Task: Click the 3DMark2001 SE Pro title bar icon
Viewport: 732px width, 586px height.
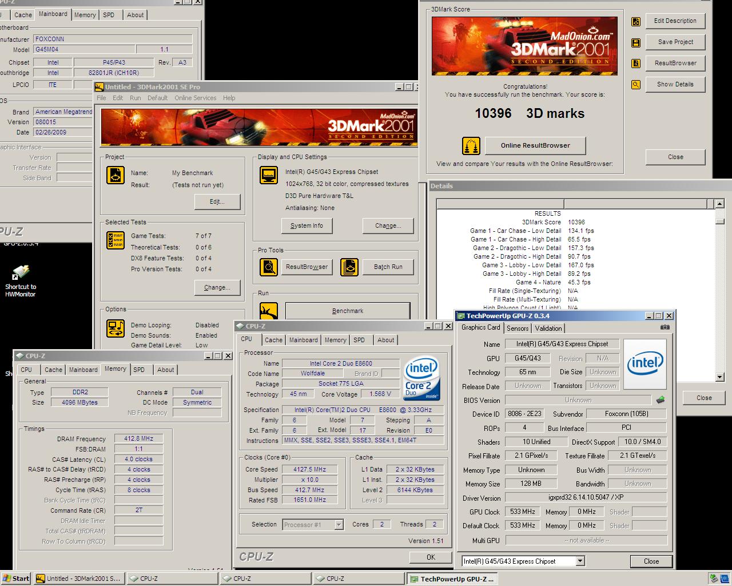Action: (x=99, y=87)
